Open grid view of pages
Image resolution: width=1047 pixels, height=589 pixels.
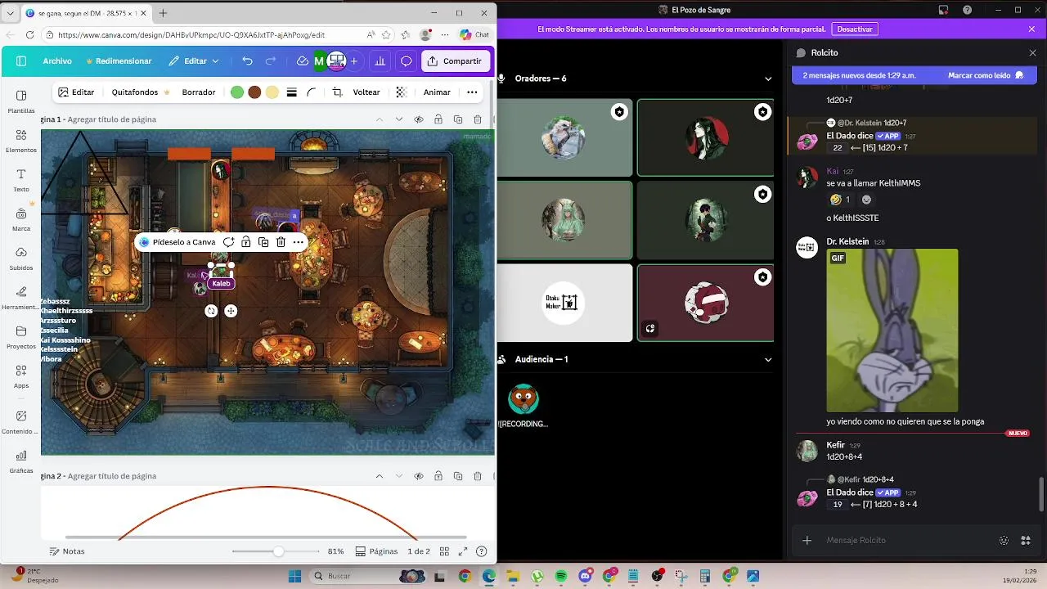pos(444,551)
